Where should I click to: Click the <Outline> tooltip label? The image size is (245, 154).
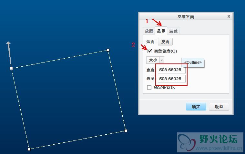[193, 63]
